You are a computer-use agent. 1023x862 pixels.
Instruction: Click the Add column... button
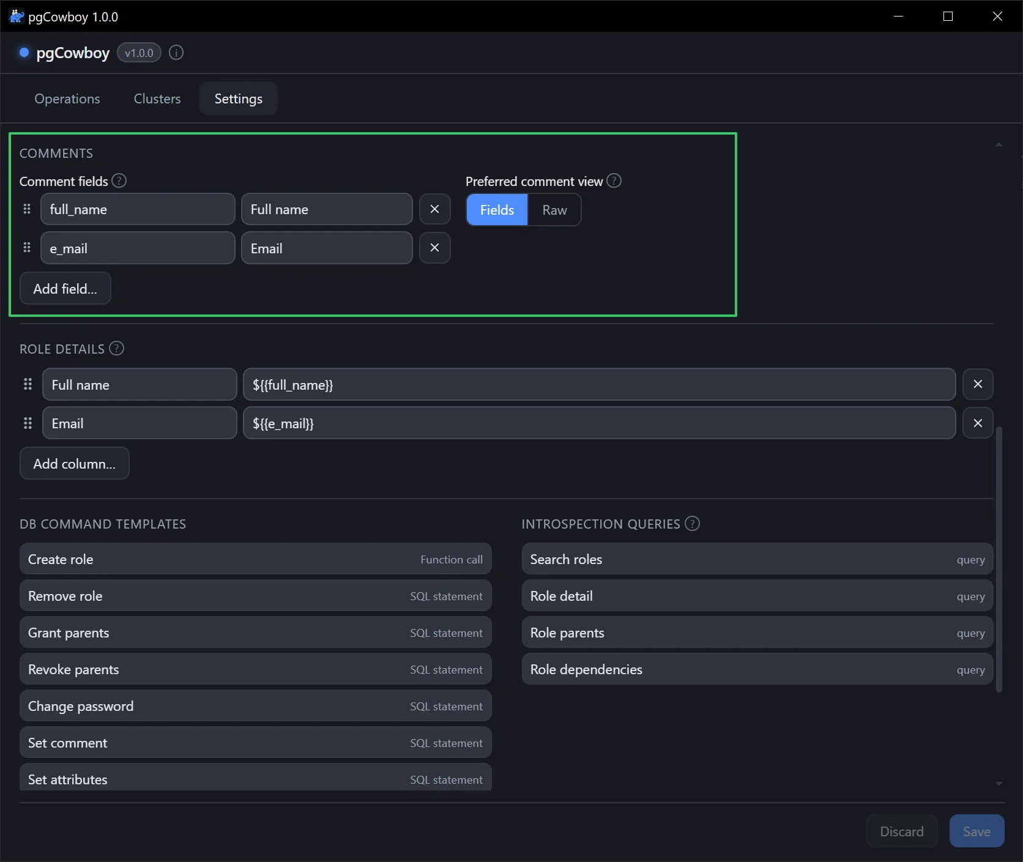tap(75, 464)
